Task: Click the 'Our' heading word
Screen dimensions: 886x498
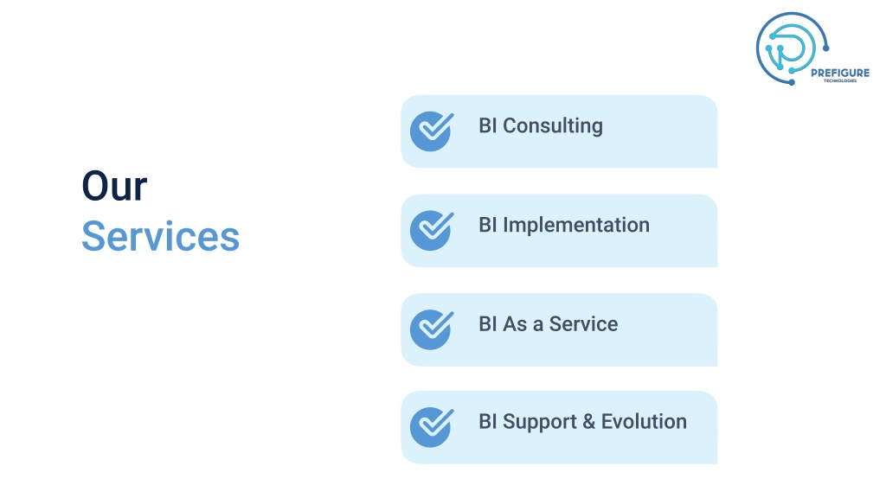Action: coord(115,187)
